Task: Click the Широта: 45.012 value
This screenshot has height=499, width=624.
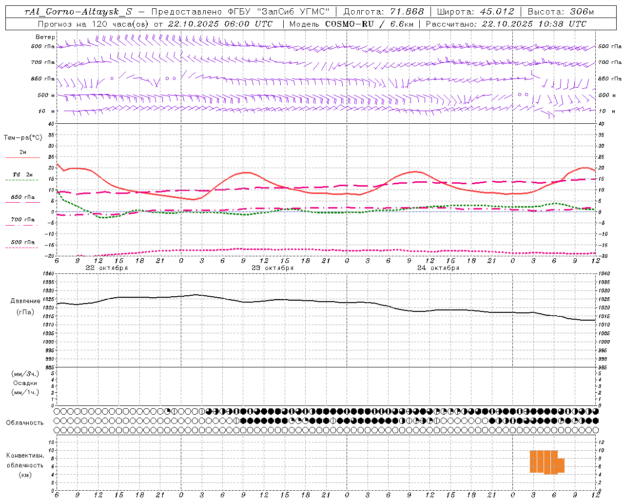Action: coord(475,12)
